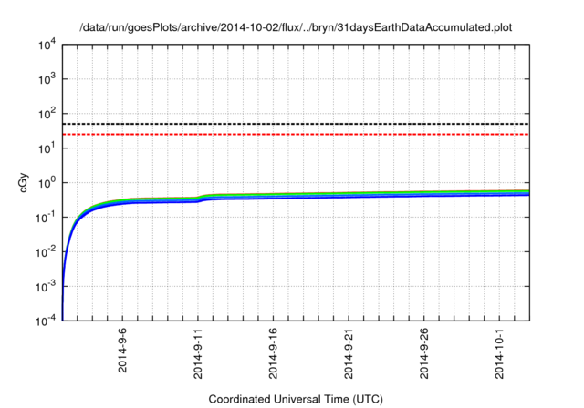Click the 2014-9-11 date tick label

pyautogui.click(x=198, y=353)
